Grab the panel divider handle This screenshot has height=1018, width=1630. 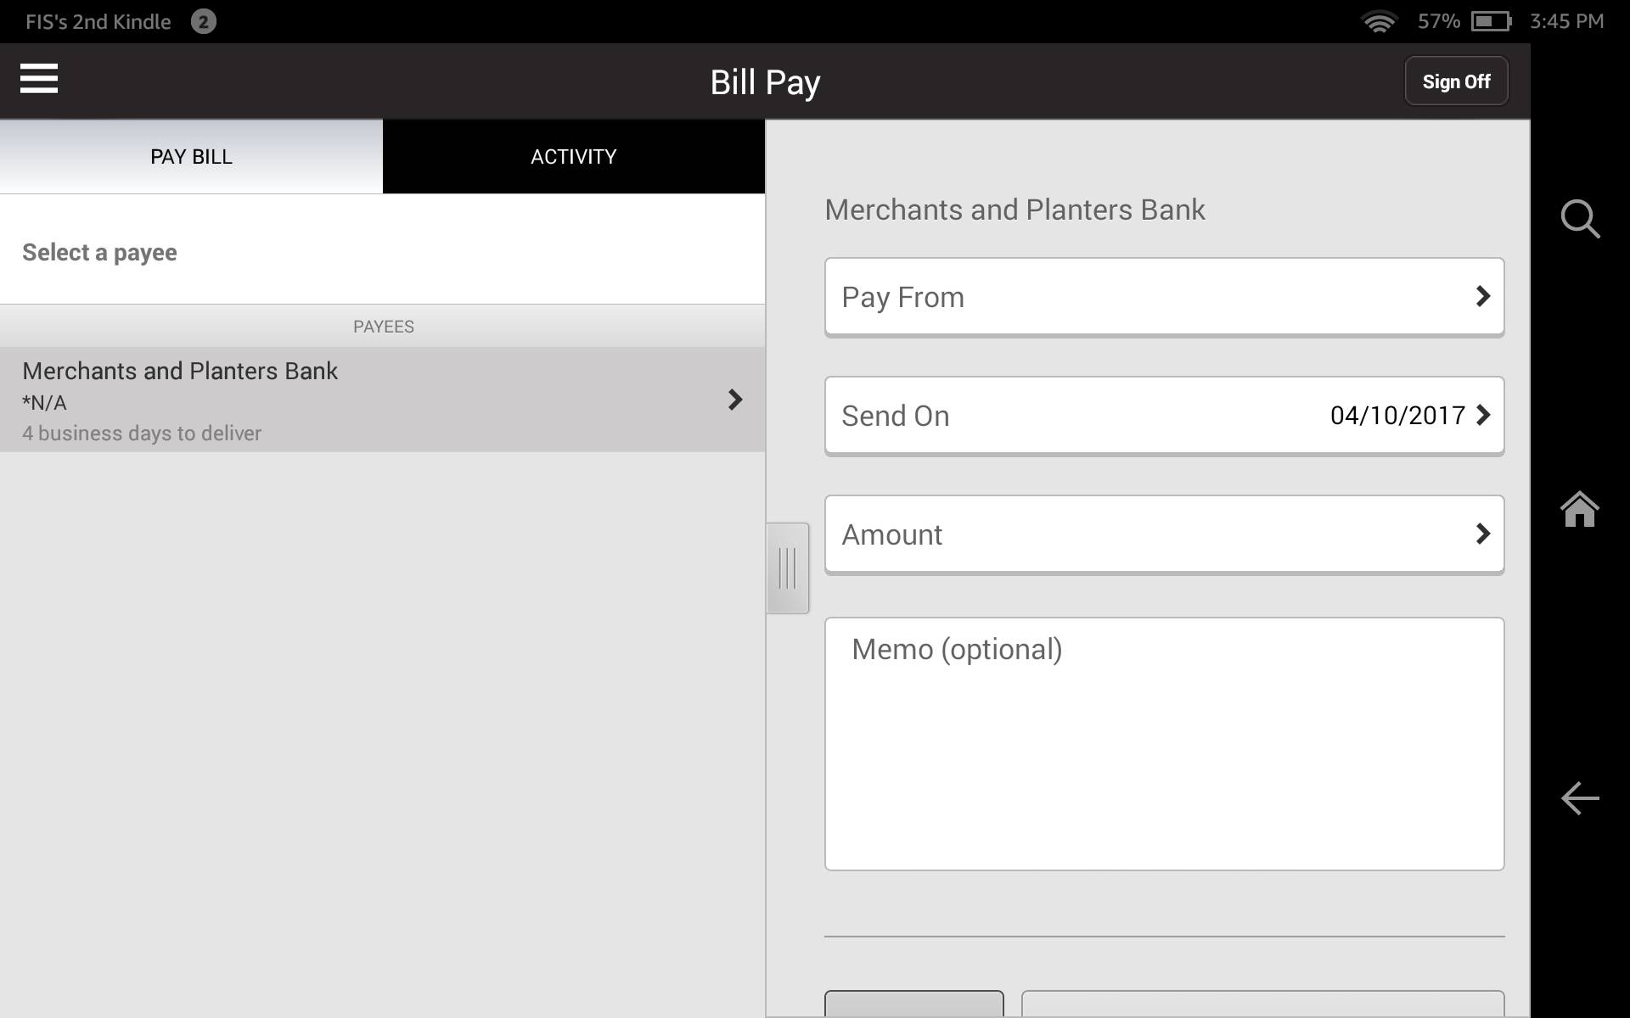pos(787,568)
